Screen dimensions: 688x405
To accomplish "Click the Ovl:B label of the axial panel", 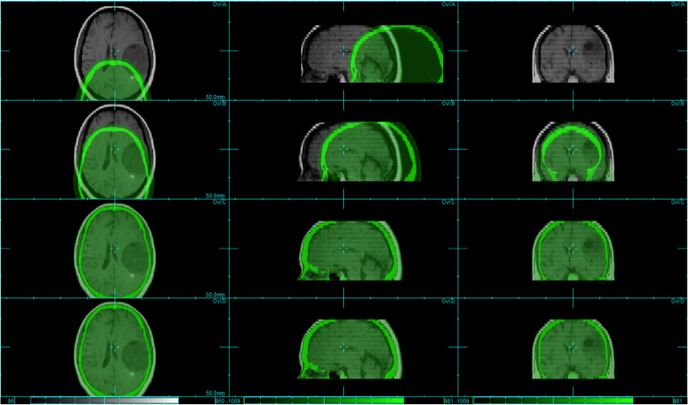I will (x=219, y=104).
